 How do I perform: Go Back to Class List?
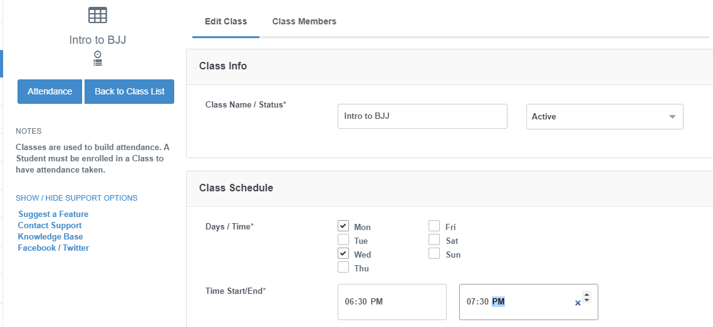click(130, 92)
